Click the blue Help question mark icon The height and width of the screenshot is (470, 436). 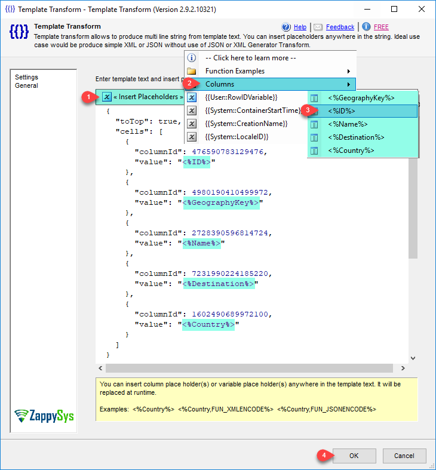coord(285,27)
